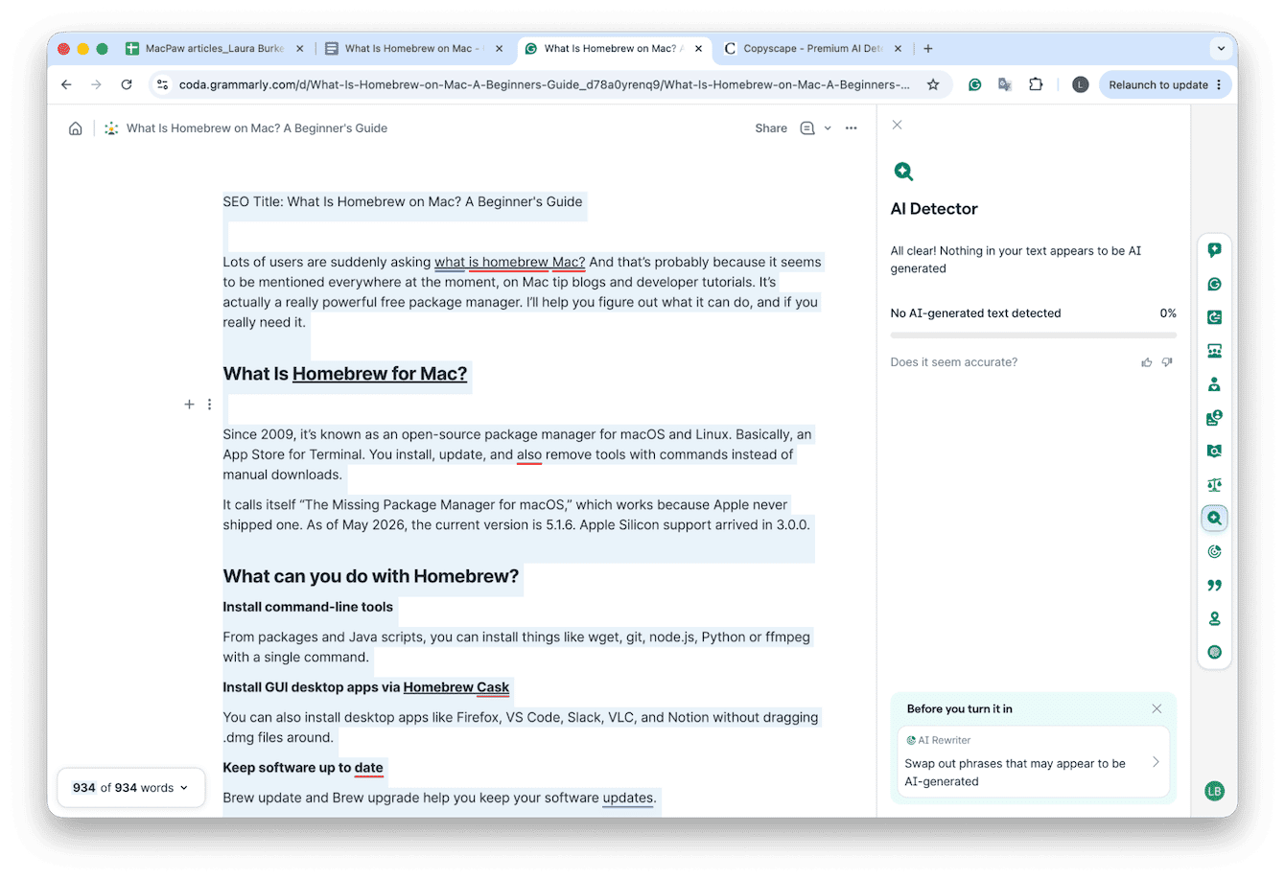Switch to the Copyscape Premium AI Detector tab

tap(812, 48)
